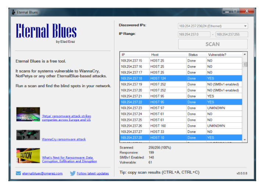Screen dimensions: 269x183
Task: Click NO (SMBv1 enabled) for 169.254.237.19
Action: coord(223,84)
